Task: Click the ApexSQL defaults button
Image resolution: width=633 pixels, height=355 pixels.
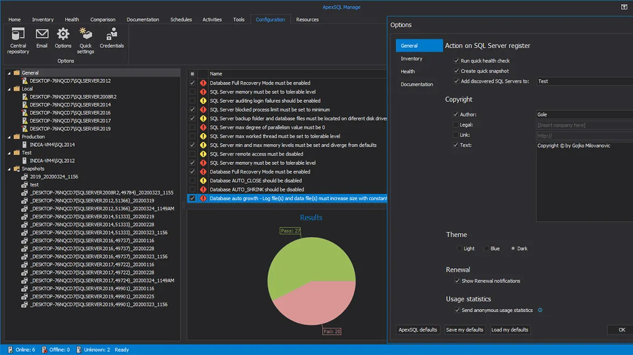Action: (418, 330)
